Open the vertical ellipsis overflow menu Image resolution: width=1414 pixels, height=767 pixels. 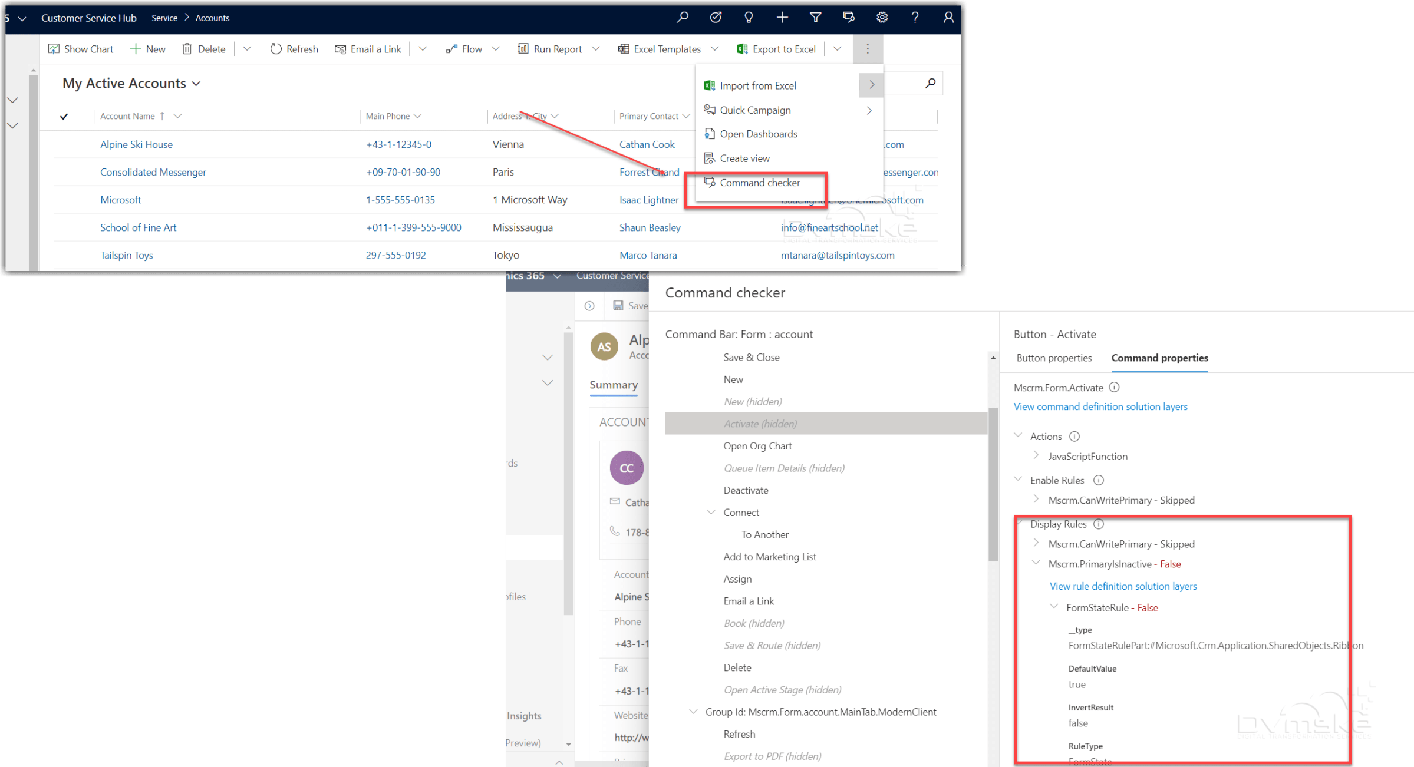867,49
